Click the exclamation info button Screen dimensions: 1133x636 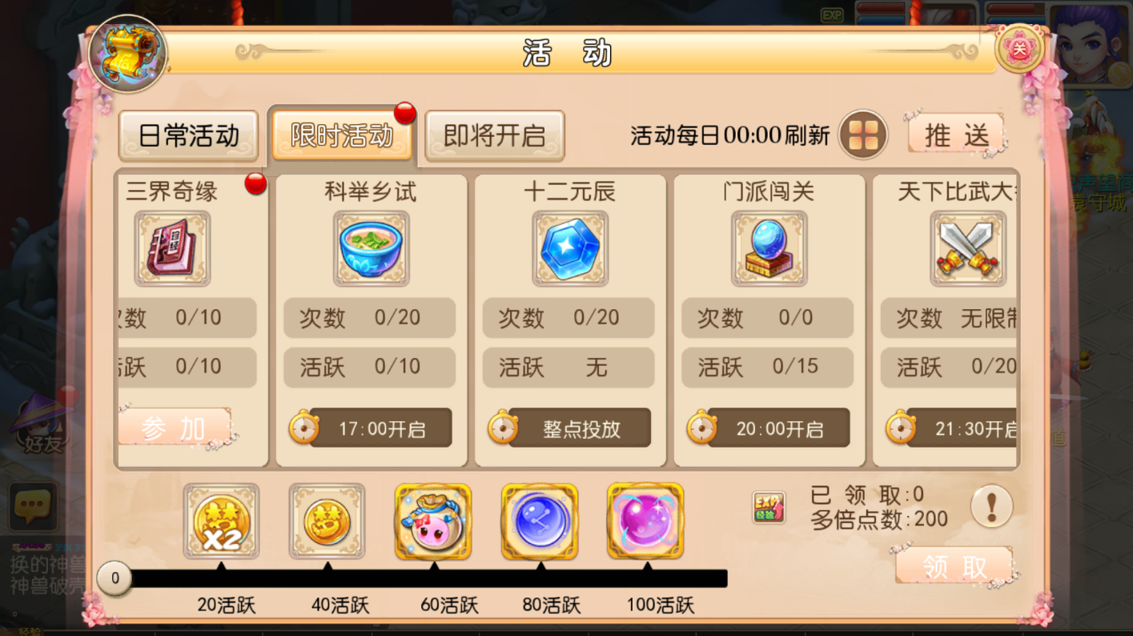coord(991,506)
